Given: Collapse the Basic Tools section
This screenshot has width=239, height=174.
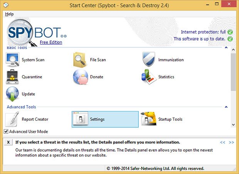Looking at the screenshot, I should 226,47.
